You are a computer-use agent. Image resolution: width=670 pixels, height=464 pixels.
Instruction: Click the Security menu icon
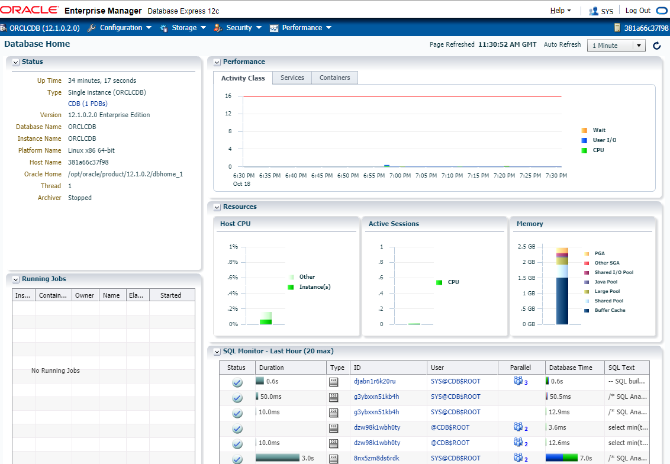pyautogui.click(x=218, y=28)
